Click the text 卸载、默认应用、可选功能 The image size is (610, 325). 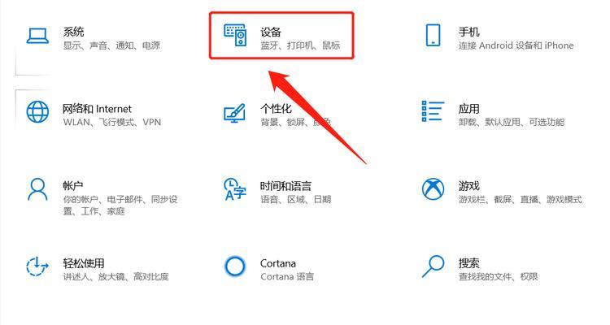[512, 122]
